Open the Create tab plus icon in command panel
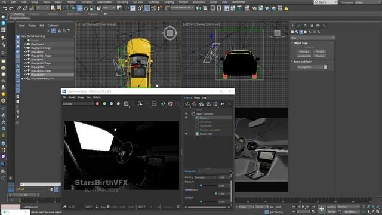This screenshot has height=215, width=382. click(x=292, y=26)
